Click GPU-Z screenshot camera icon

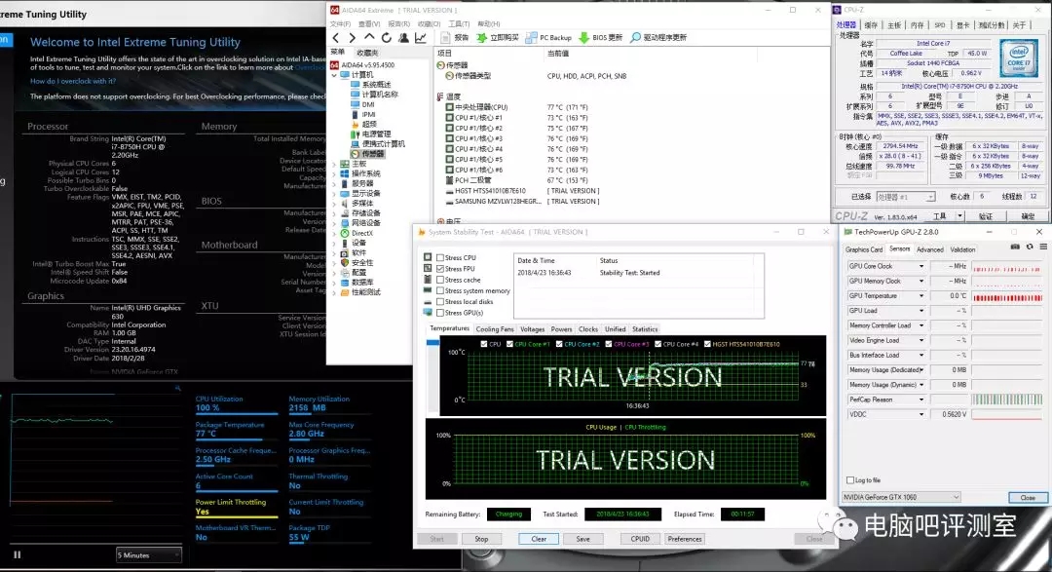coord(1014,248)
